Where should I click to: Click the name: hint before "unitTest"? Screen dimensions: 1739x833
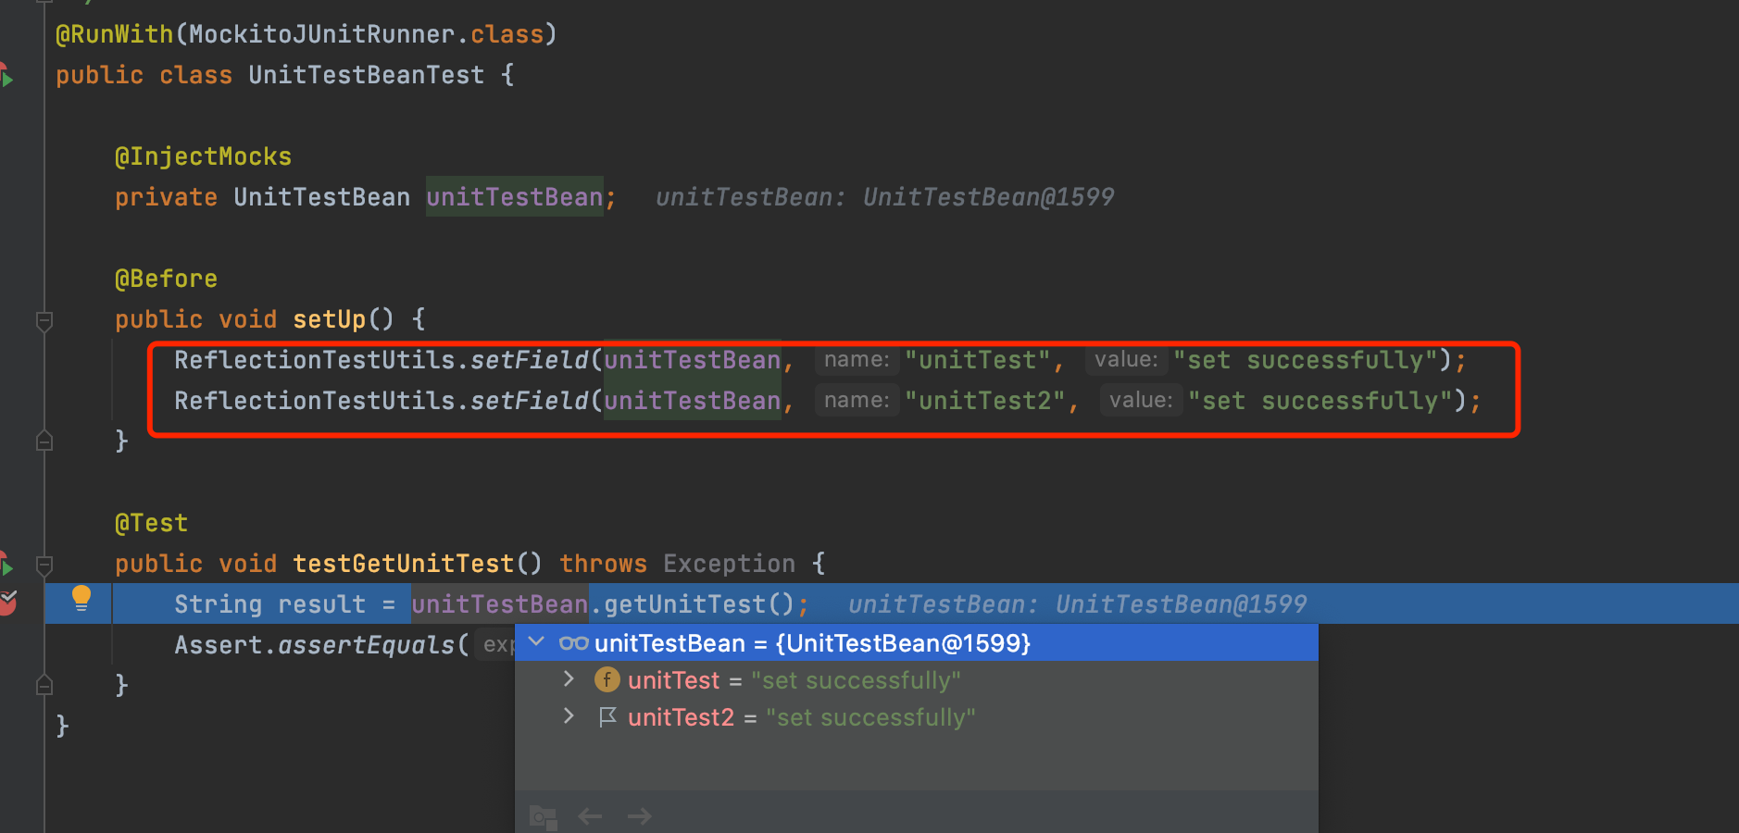[x=857, y=360]
